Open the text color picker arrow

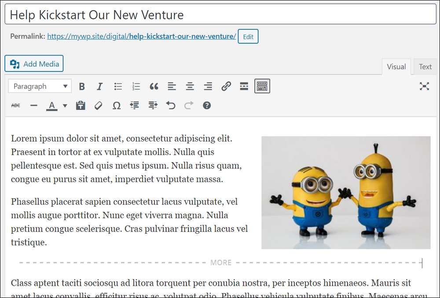65,106
